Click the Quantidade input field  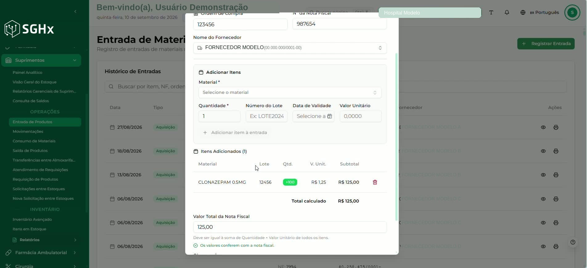(220, 116)
